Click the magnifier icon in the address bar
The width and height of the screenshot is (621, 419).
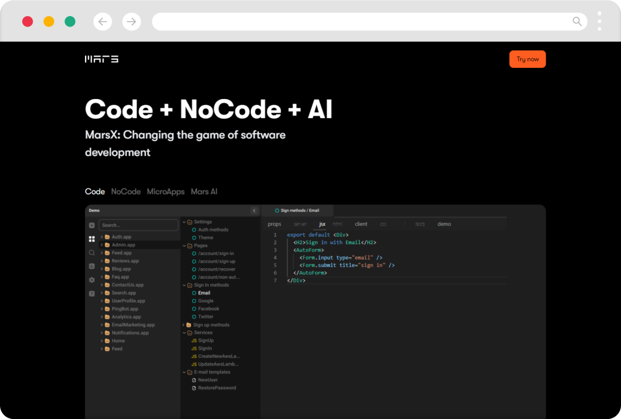pos(577,21)
